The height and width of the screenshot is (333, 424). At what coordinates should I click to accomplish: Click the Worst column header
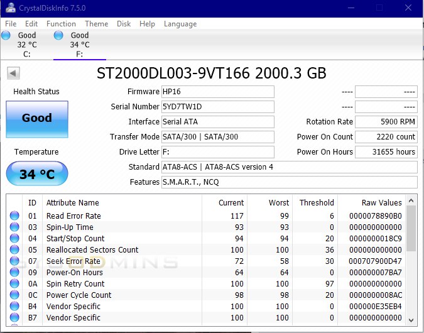269,202
